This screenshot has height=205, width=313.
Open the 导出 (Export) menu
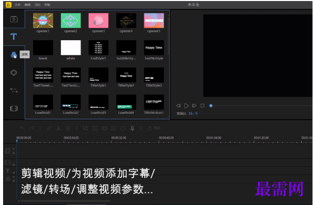click(x=37, y=5)
